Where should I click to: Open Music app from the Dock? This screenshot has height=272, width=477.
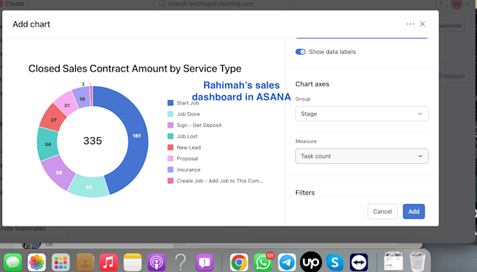click(x=109, y=262)
